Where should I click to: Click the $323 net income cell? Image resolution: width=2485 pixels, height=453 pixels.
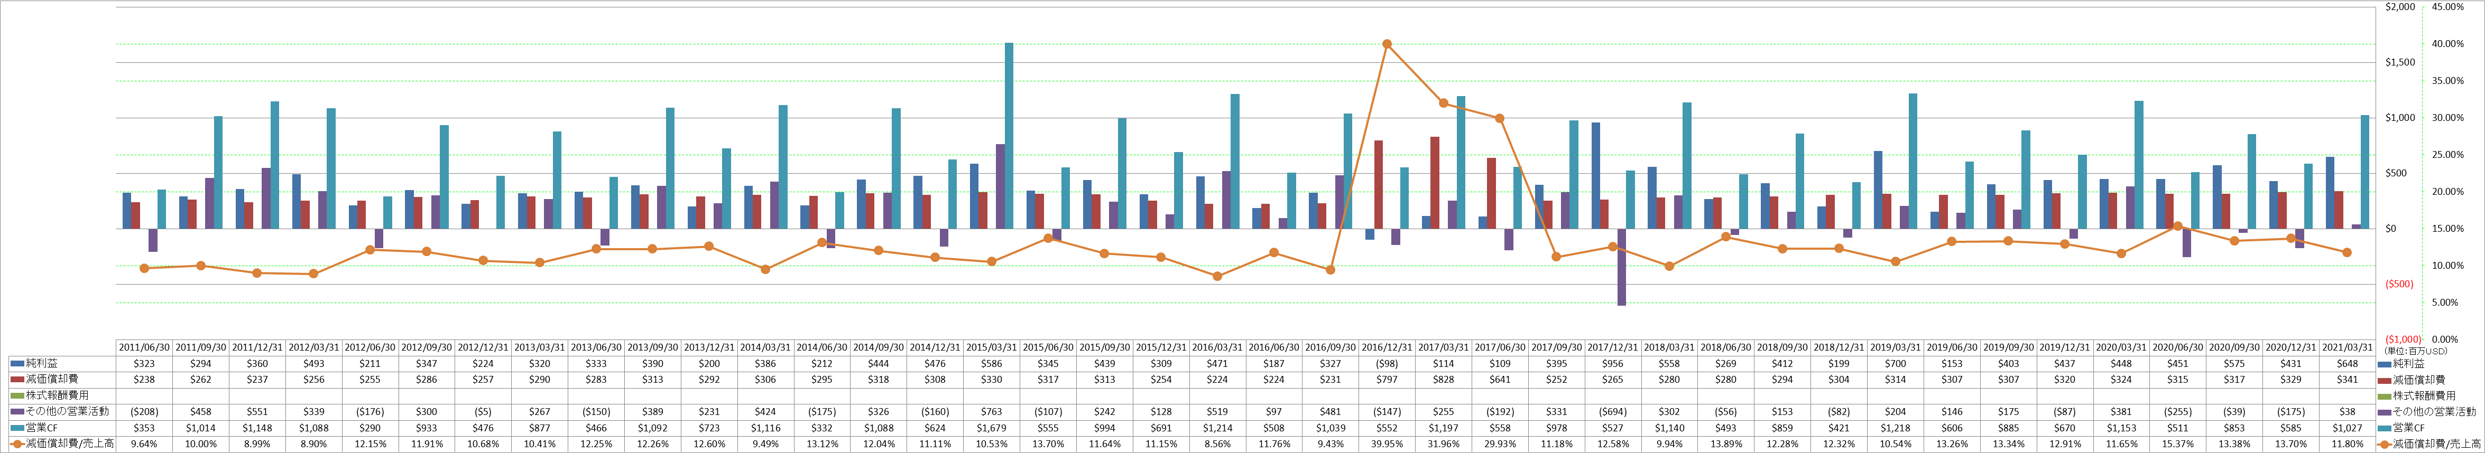pyautogui.click(x=144, y=364)
